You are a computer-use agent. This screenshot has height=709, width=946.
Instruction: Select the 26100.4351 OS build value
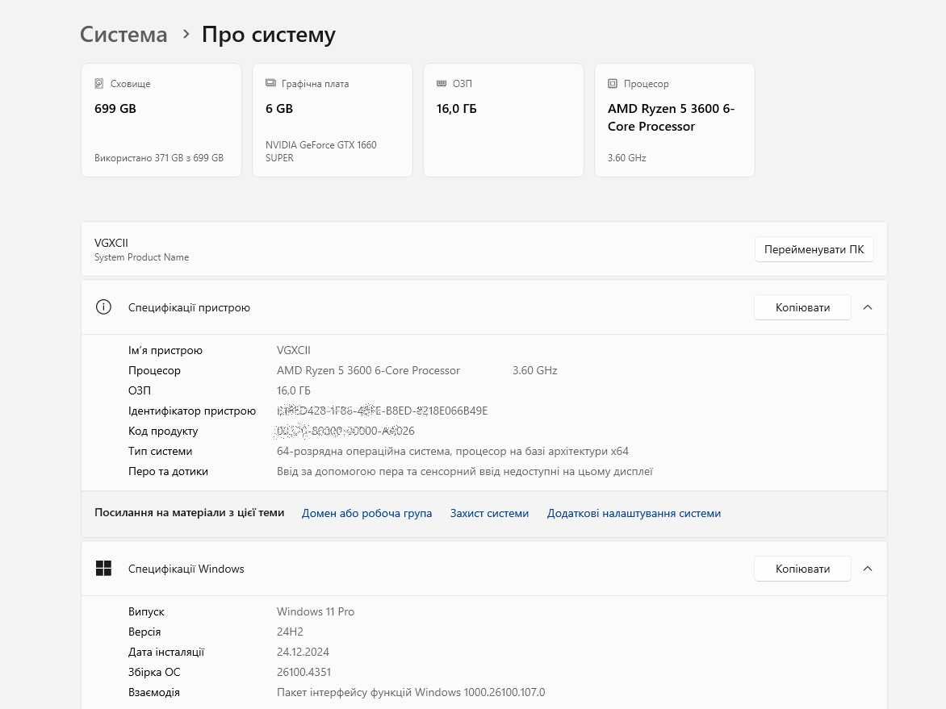point(304,672)
